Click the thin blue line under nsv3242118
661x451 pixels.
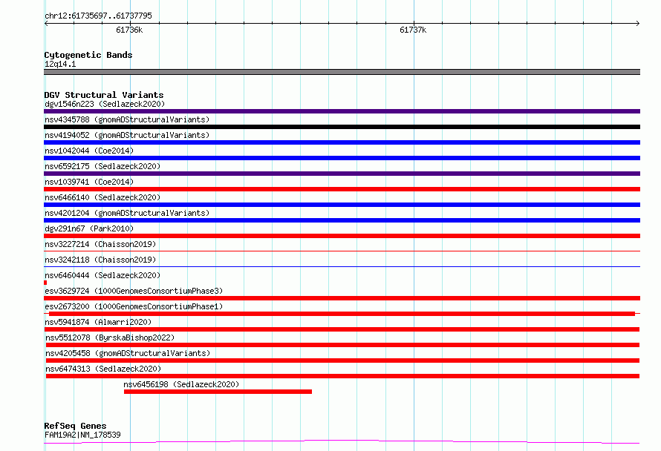(x=342, y=266)
